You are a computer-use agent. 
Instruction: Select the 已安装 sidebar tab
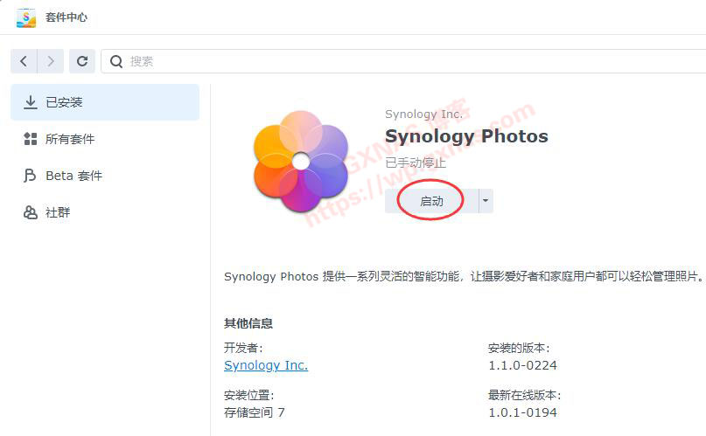(x=104, y=102)
